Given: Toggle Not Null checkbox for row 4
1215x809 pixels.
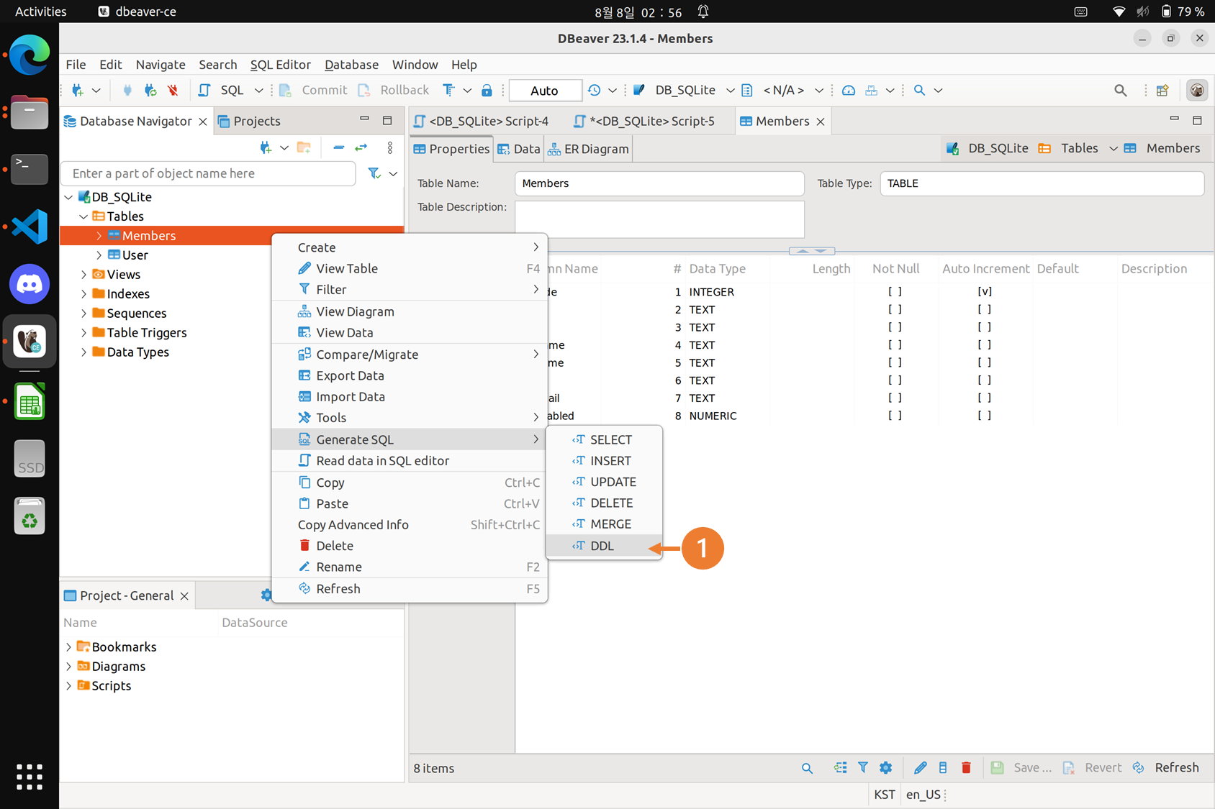Looking at the screenshot, I should [895, 344].
